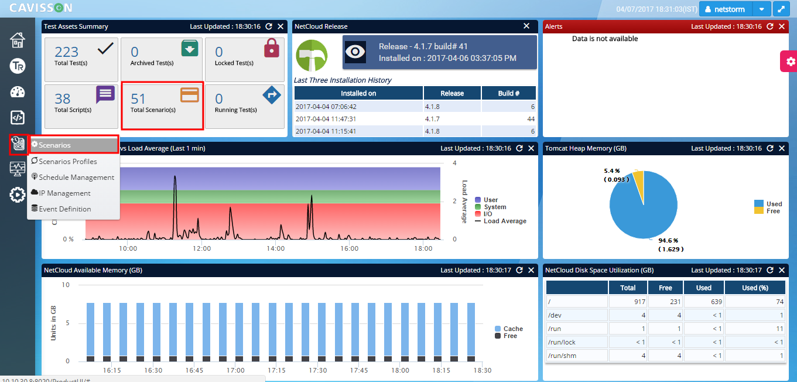The width and height of the screenshot is (797, 382).
Task: Click the Running Test(s) arrow icon
Action: tap(272, 94)
